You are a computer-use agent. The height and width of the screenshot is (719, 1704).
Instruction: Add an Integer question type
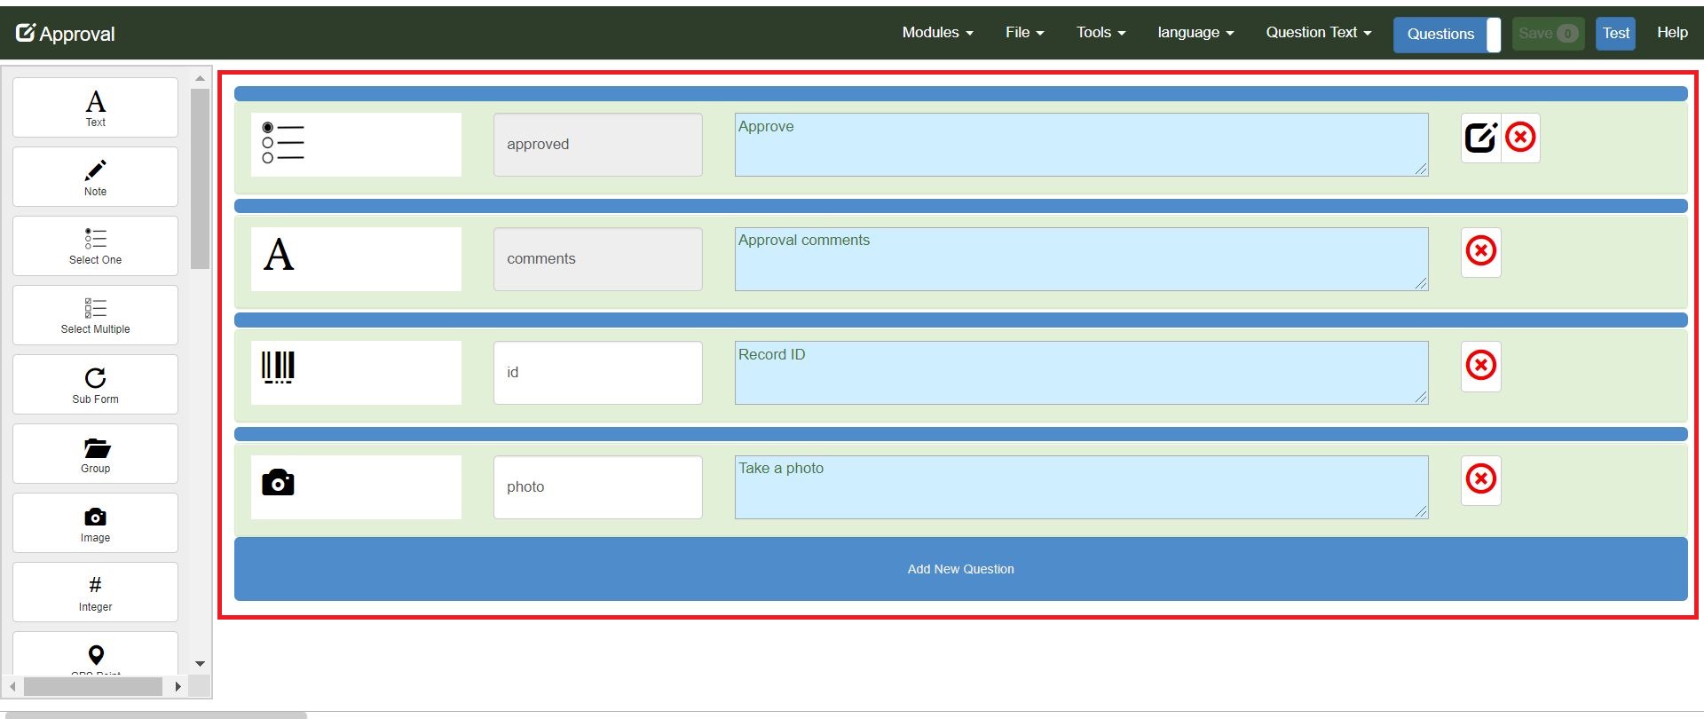95,592
